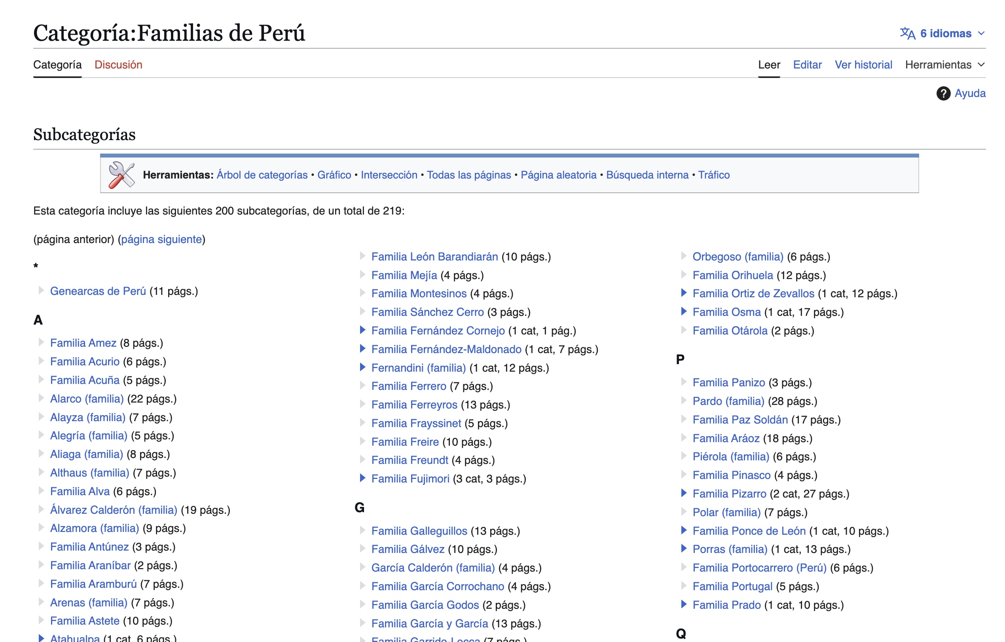Viewport: 1005px width, 642px height.
Task: Expand Fernandini (familia) blue triangle
Action: pos(362,368)
